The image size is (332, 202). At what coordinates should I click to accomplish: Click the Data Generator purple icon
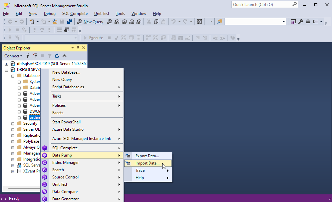(45, 199)
